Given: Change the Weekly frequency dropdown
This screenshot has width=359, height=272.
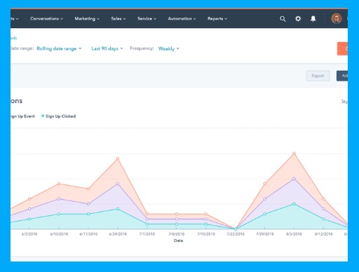Looking at the screenshot, I should pyautogui.click(x=168, y=48).
